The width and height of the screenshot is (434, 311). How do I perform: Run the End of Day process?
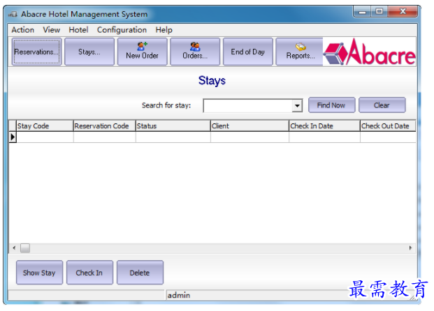click(247, 52)
